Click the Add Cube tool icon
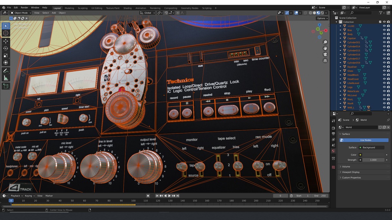The image size is (392, 220). click(x=6, y=86)
